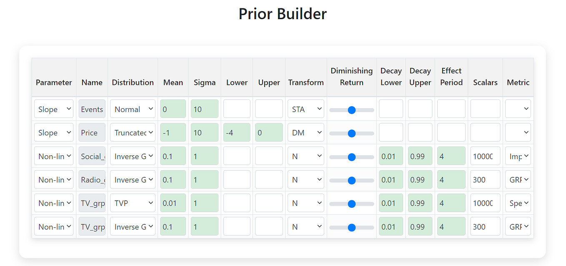Click empty Upper field in Events row

[269, 109]
